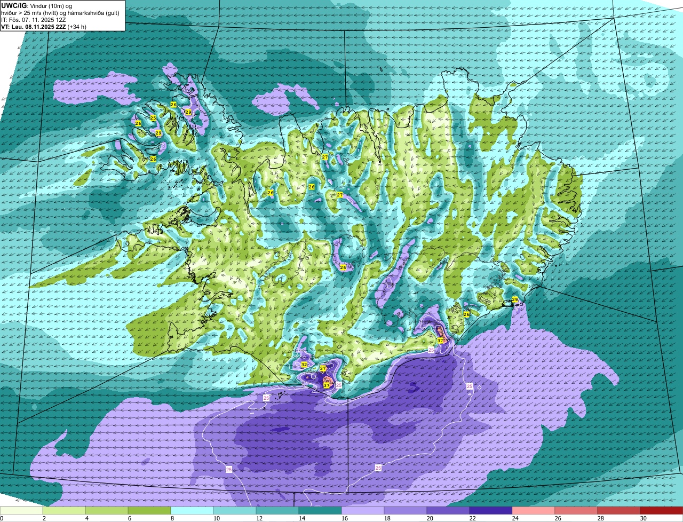Click the "16" tick label on the color scale
Screen dimensions: 683x522
coord(345,518)
